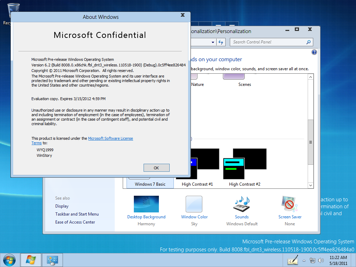Open the Window Color swatch icon
The width and height of the screenshot is (356, 267).
click(194, 204)
